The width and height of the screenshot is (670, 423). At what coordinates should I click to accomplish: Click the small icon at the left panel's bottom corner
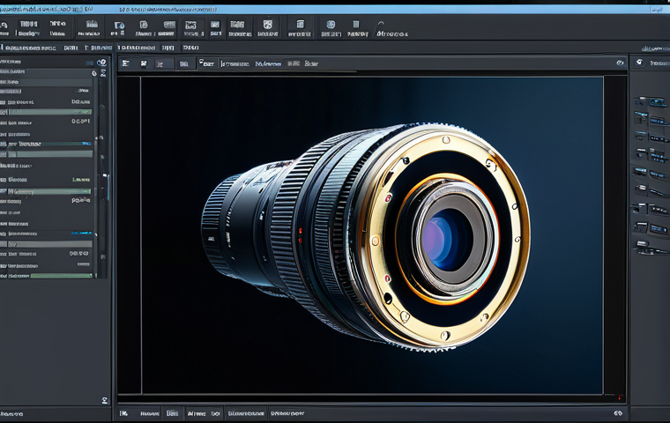(x=105, y=400)
